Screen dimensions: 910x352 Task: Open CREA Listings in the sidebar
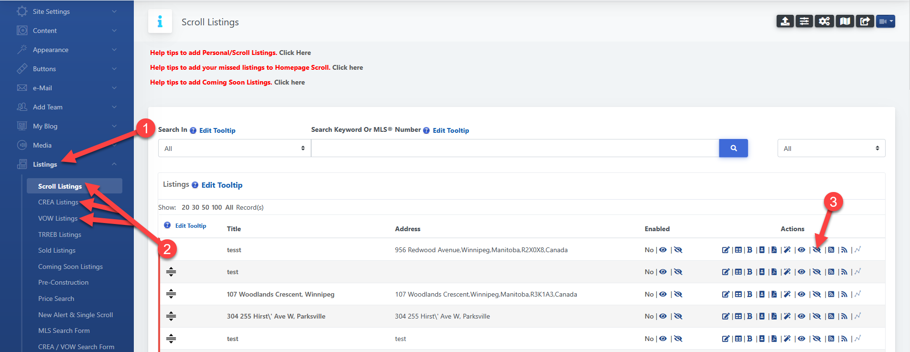[x=58, y=202]
